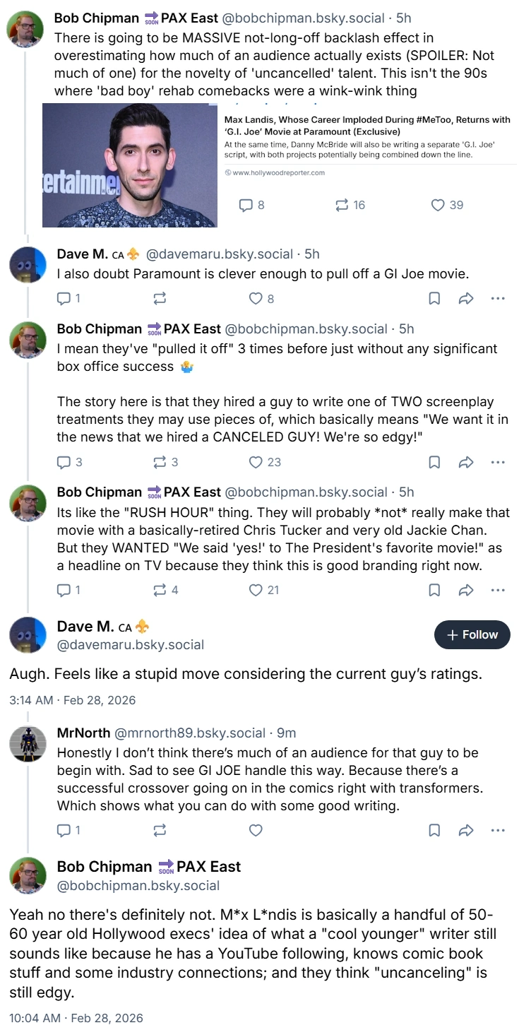Open more options on the RUSH HOUR post
519x1030 pixels.
point(498,590)
